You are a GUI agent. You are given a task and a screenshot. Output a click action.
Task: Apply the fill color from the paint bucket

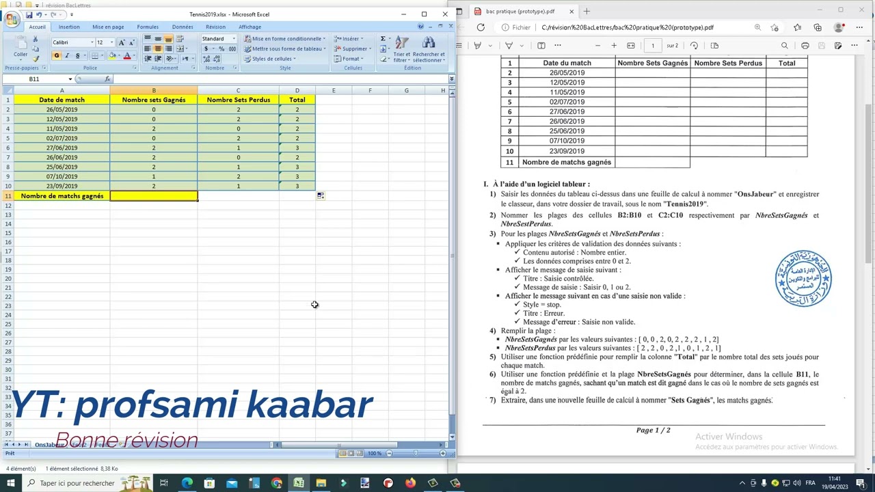pyautogui.click(x=112, y=56)
